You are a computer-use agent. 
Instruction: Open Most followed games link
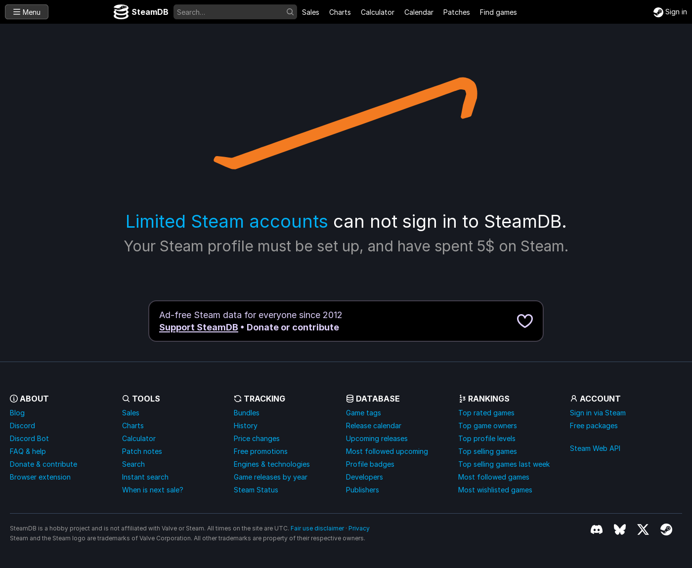pyautogui.click(x=494, y=477)
